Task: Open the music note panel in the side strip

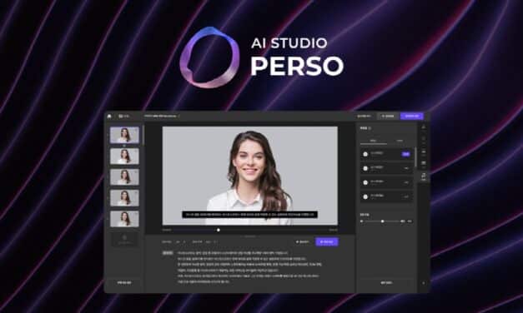Action: click(x=424, y=176)
